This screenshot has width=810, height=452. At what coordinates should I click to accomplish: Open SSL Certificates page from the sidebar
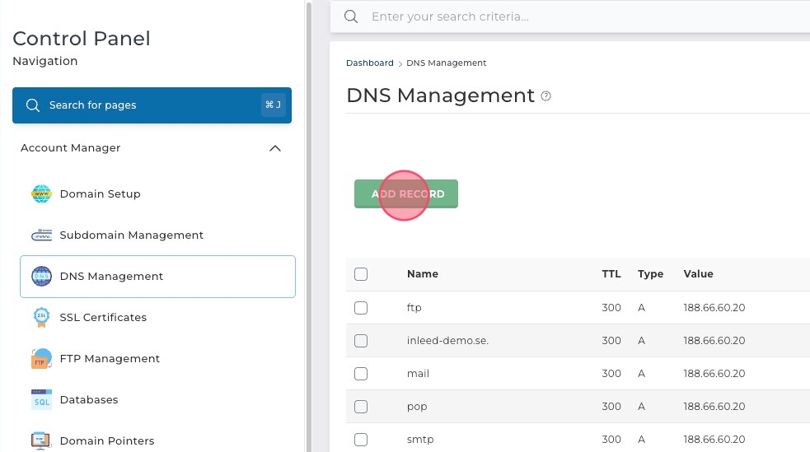(x=103, y=318)
